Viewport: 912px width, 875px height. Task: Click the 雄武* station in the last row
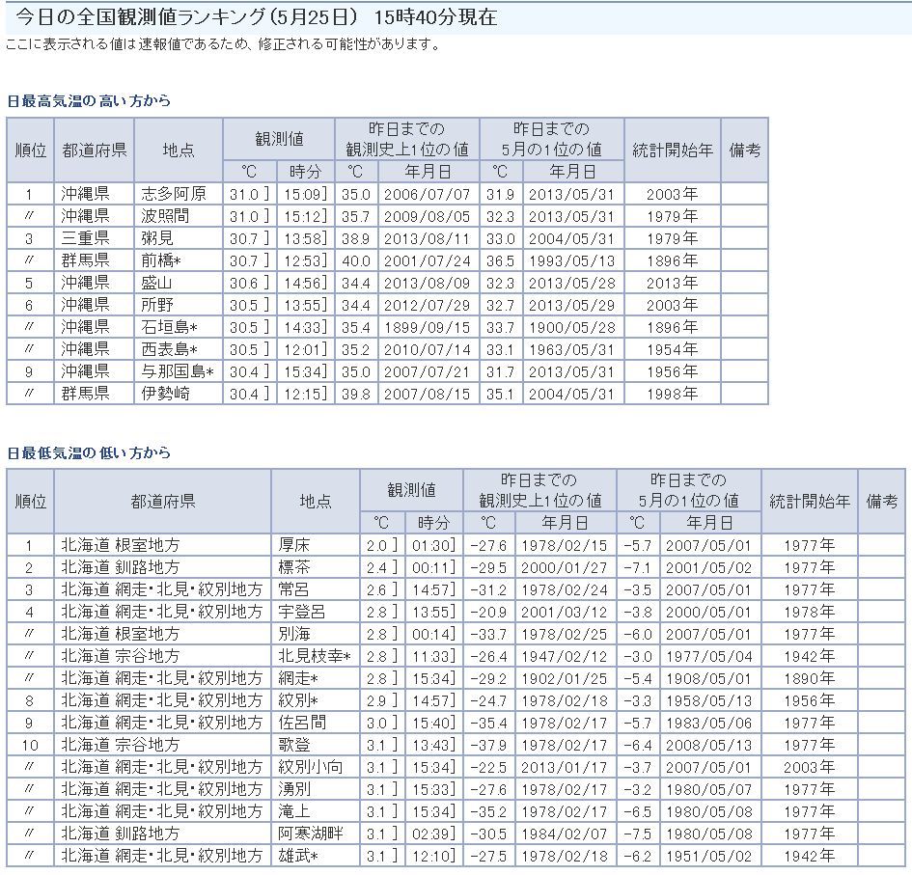pos(298,856)
